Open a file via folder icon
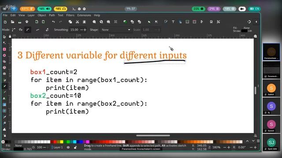The image size is (282, 158). pyautogui.click(x=12, y=22)
